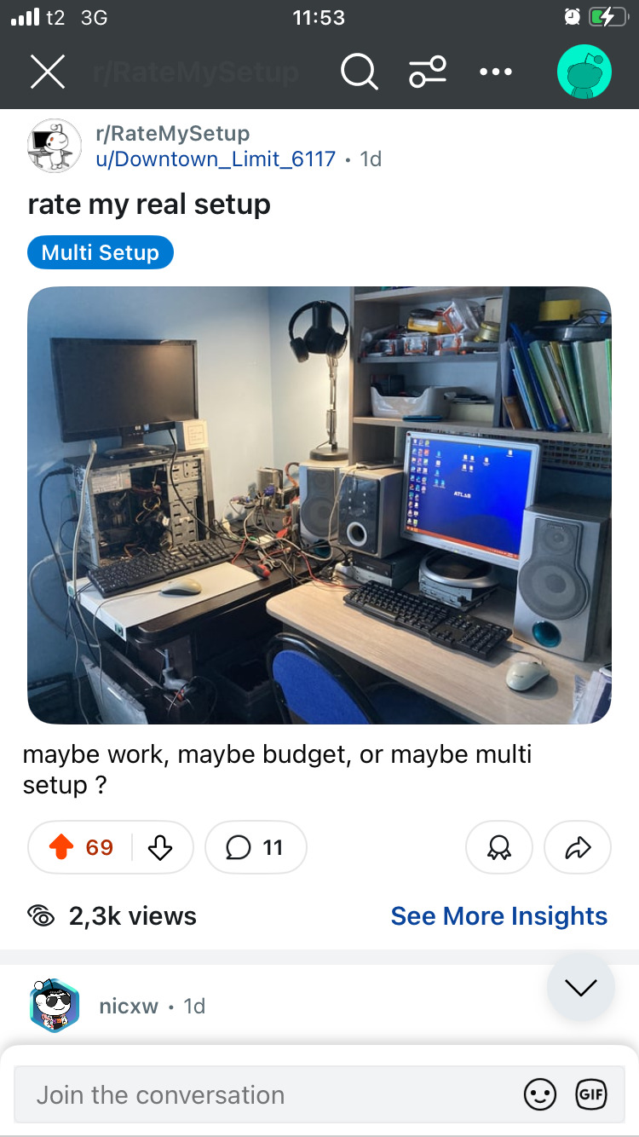Tap the eye views icon
The height and width of the screenshot is (1137, 639).
41,916
